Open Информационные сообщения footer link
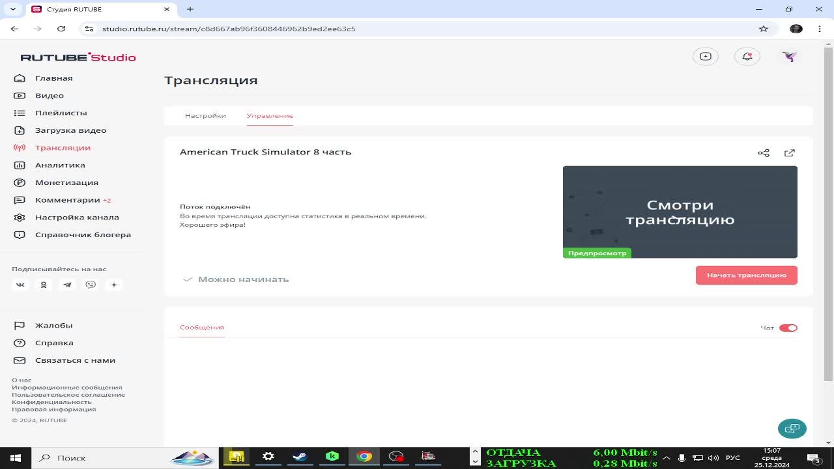The image size is (834, 469). pos(67,388)
